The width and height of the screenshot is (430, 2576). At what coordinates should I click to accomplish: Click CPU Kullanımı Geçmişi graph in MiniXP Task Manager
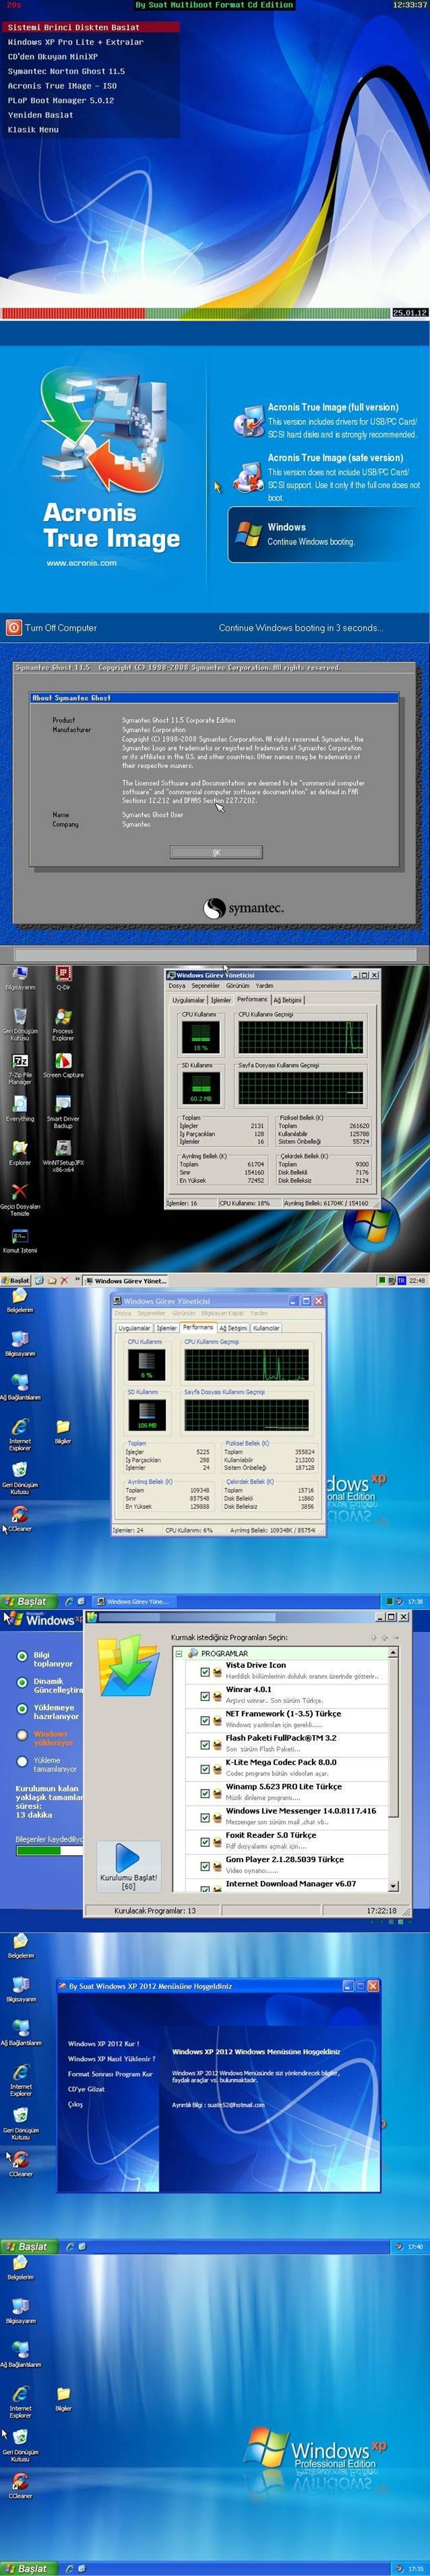pos(301,1037)
